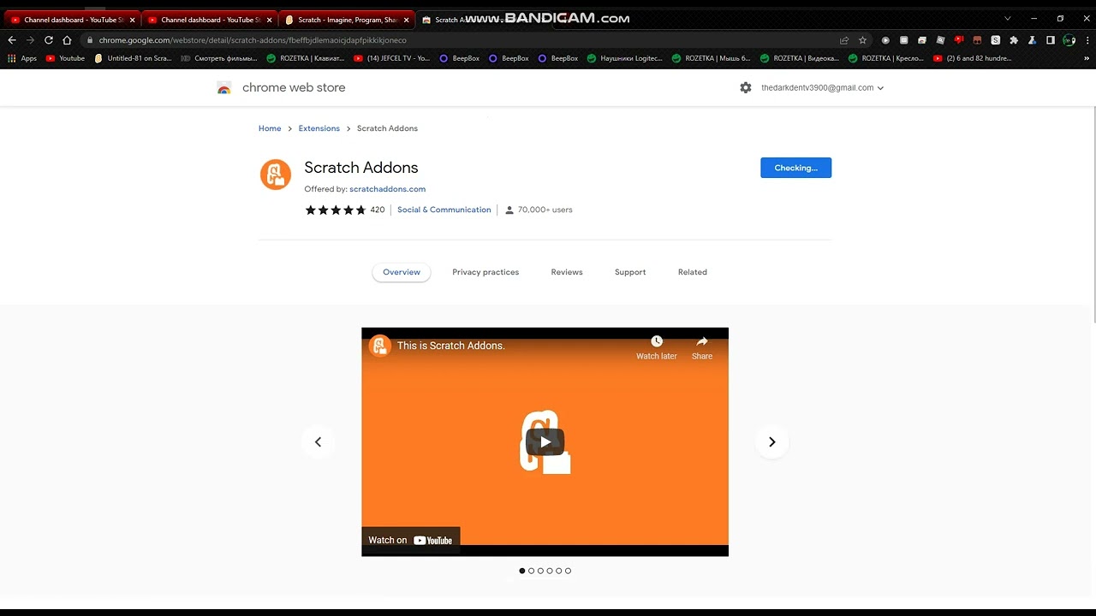This screenshot has width=1096, height=616.
Task: Play the Scratch Addons video
Action: (545, 442)
